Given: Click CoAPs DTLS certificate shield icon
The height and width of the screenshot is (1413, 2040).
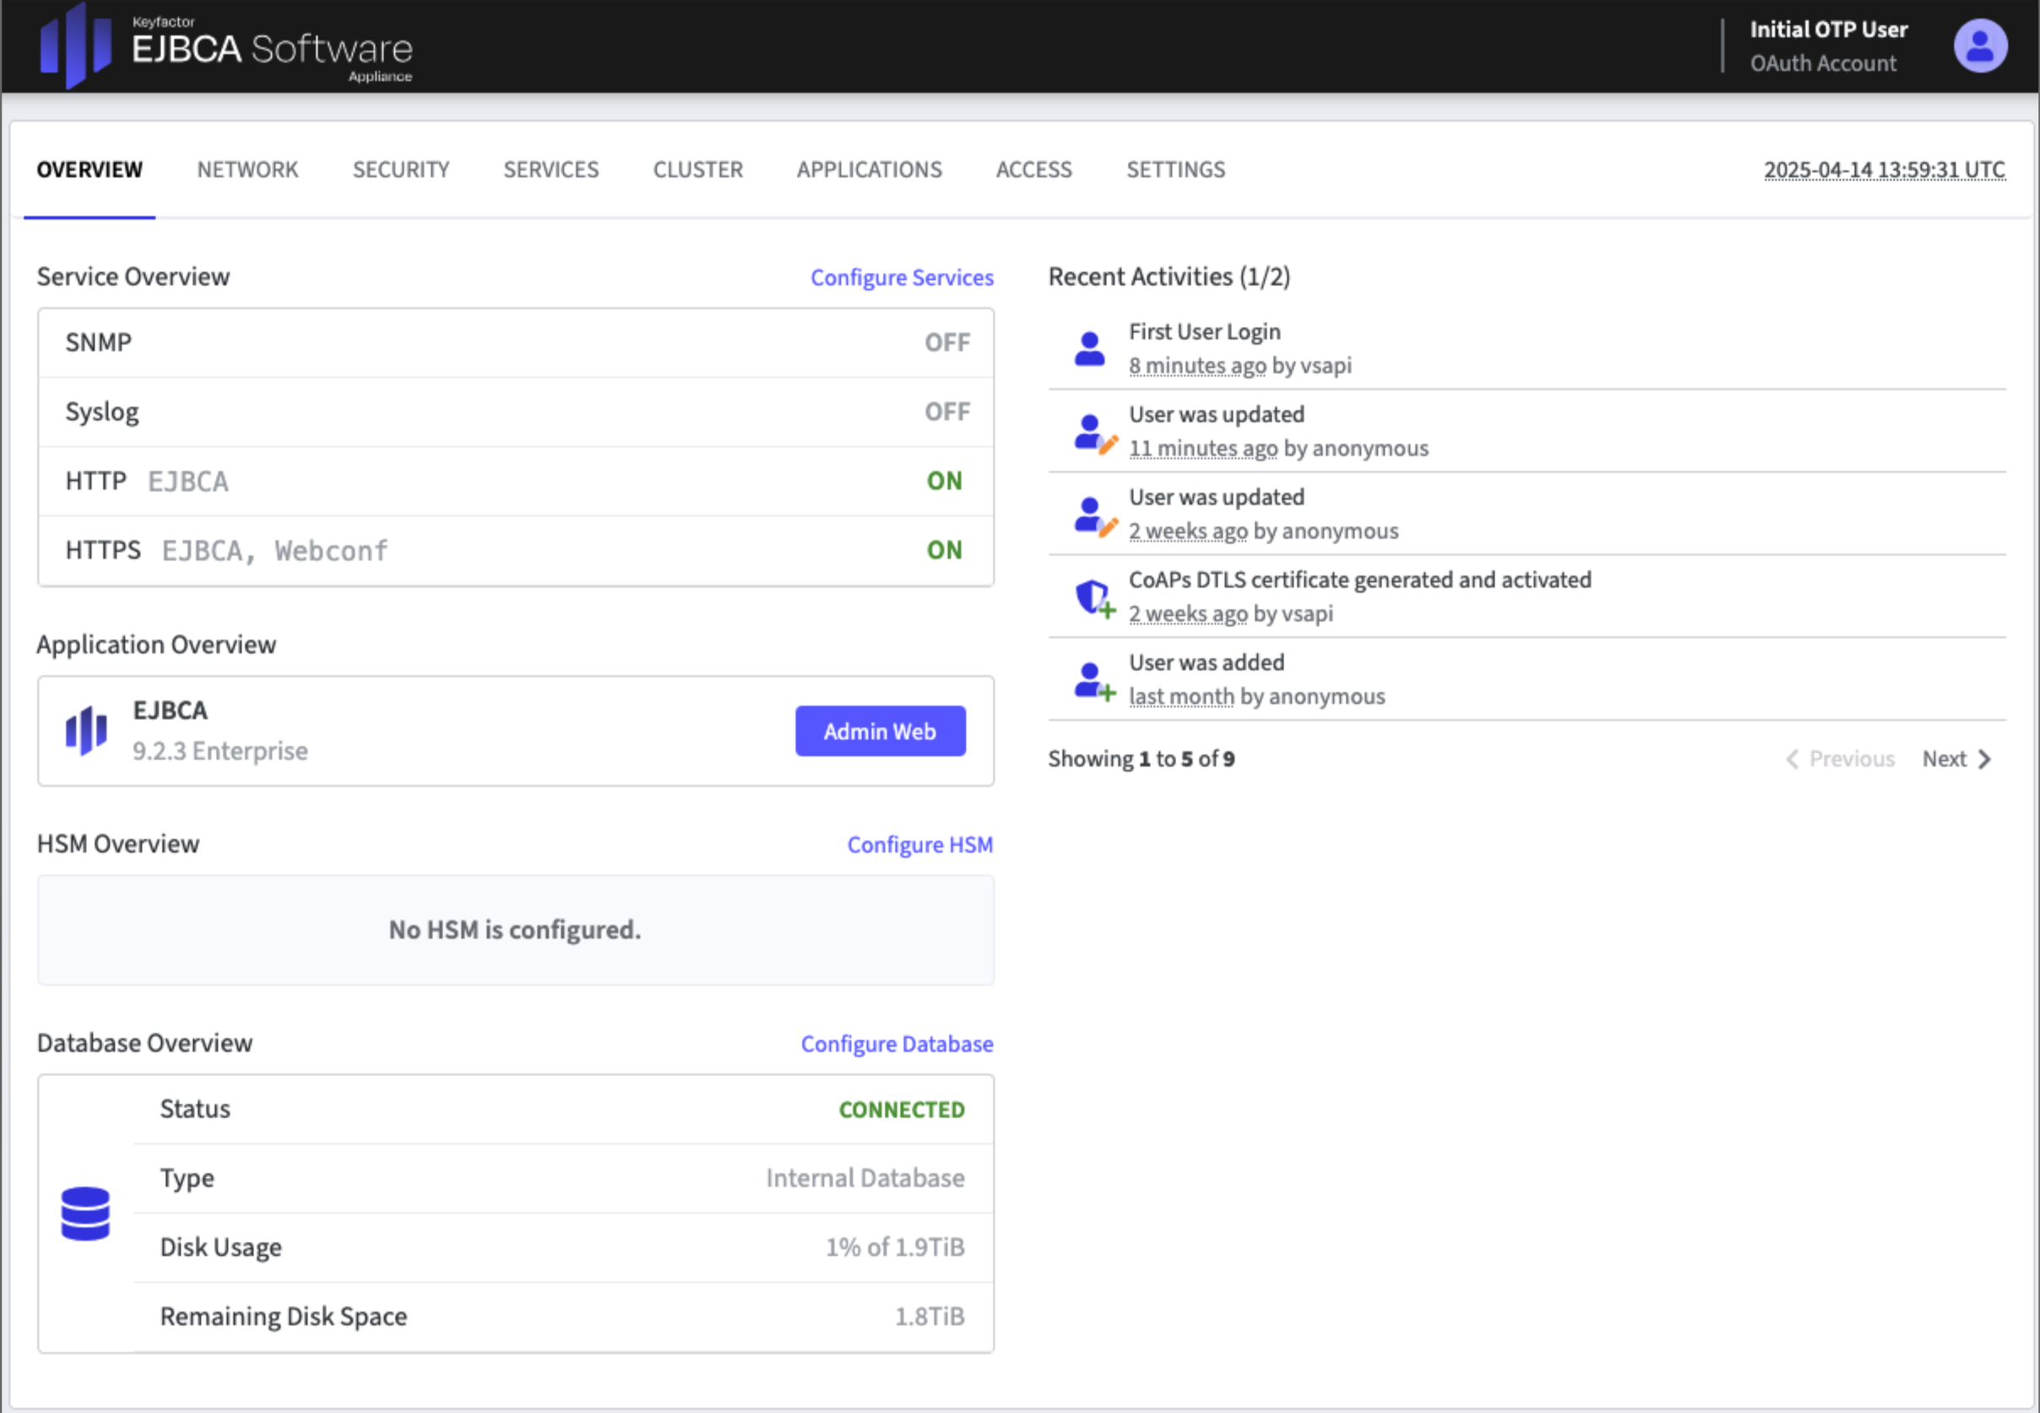Looking at the screenshot, I should [x=1093, y=598].
